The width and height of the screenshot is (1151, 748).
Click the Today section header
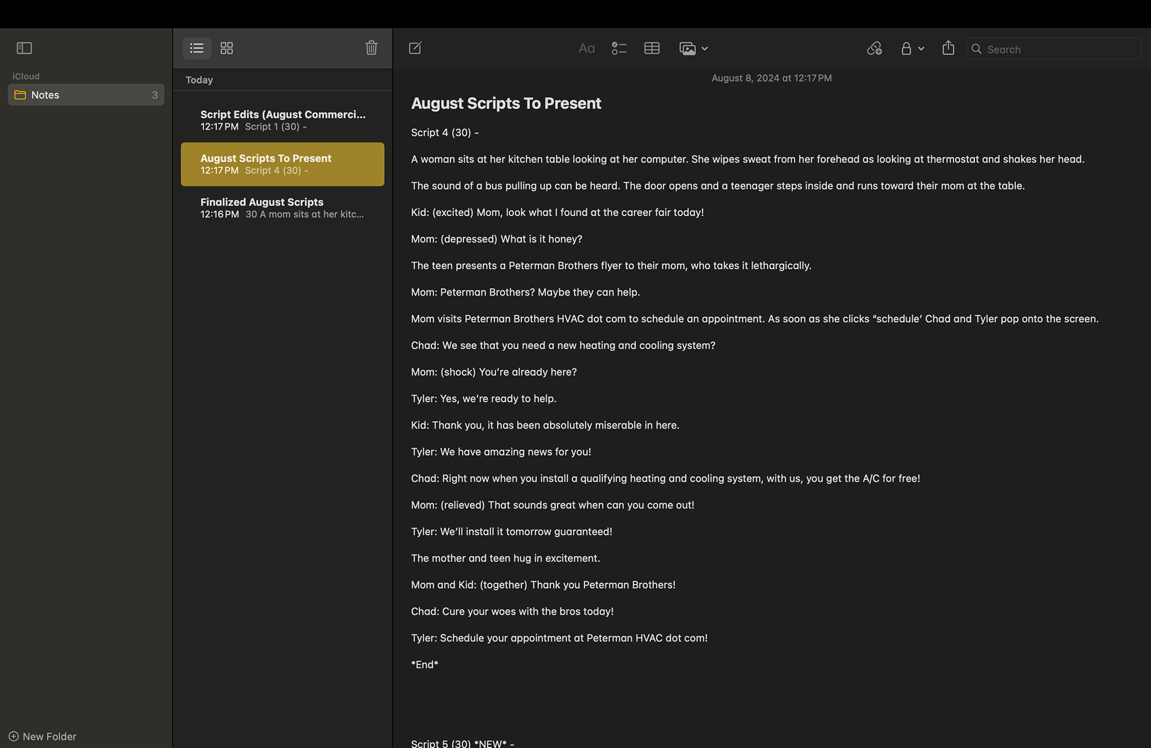[x=199, y=80]
